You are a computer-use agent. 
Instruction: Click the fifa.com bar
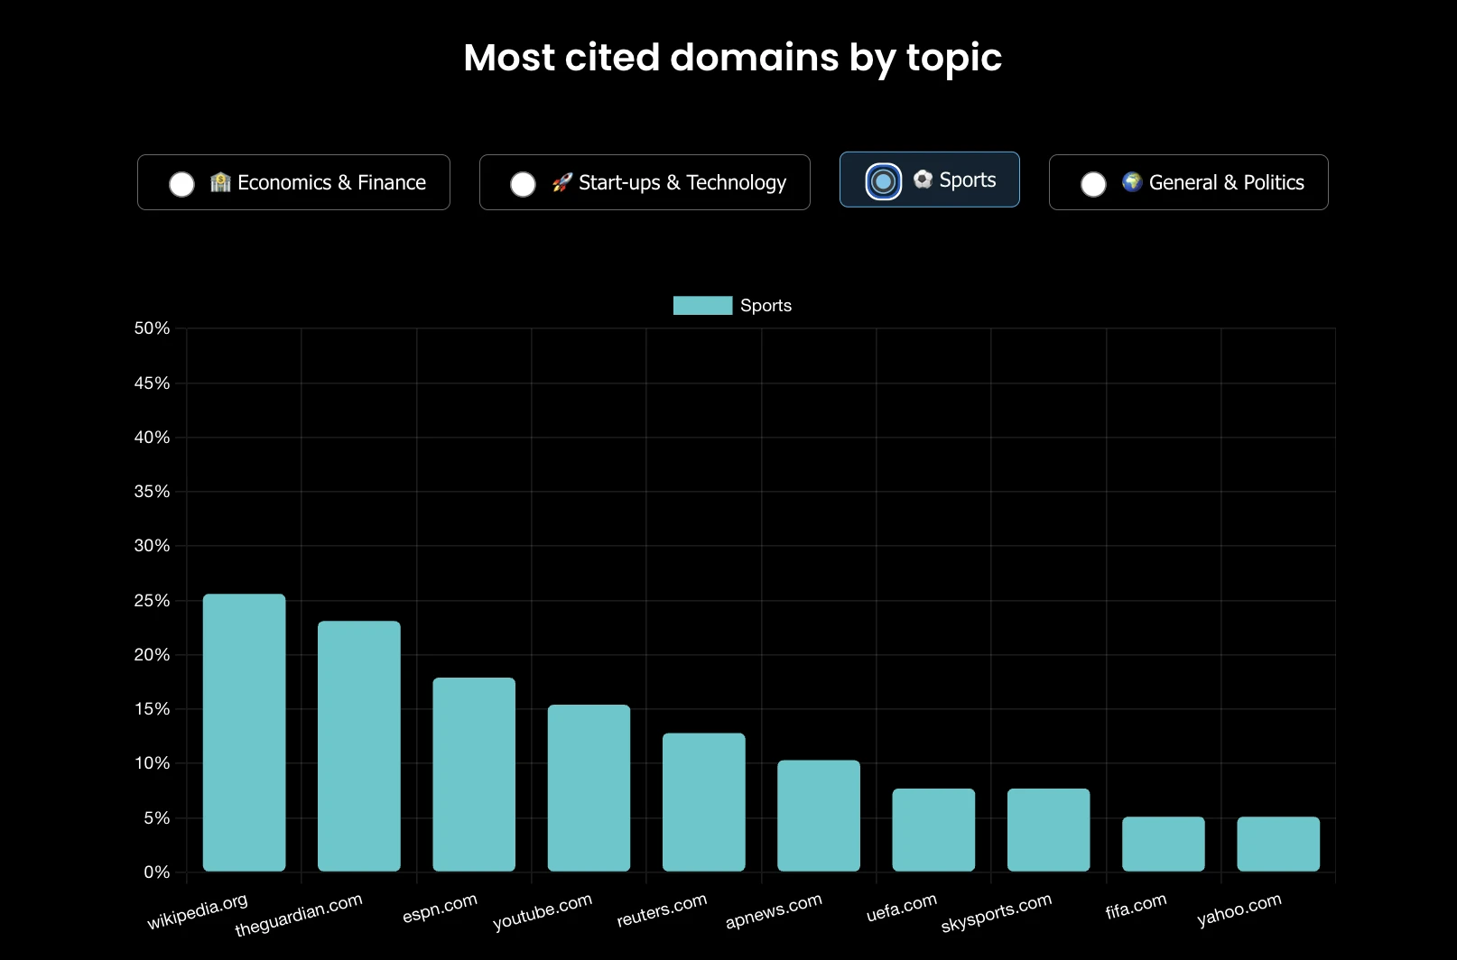1164,844
